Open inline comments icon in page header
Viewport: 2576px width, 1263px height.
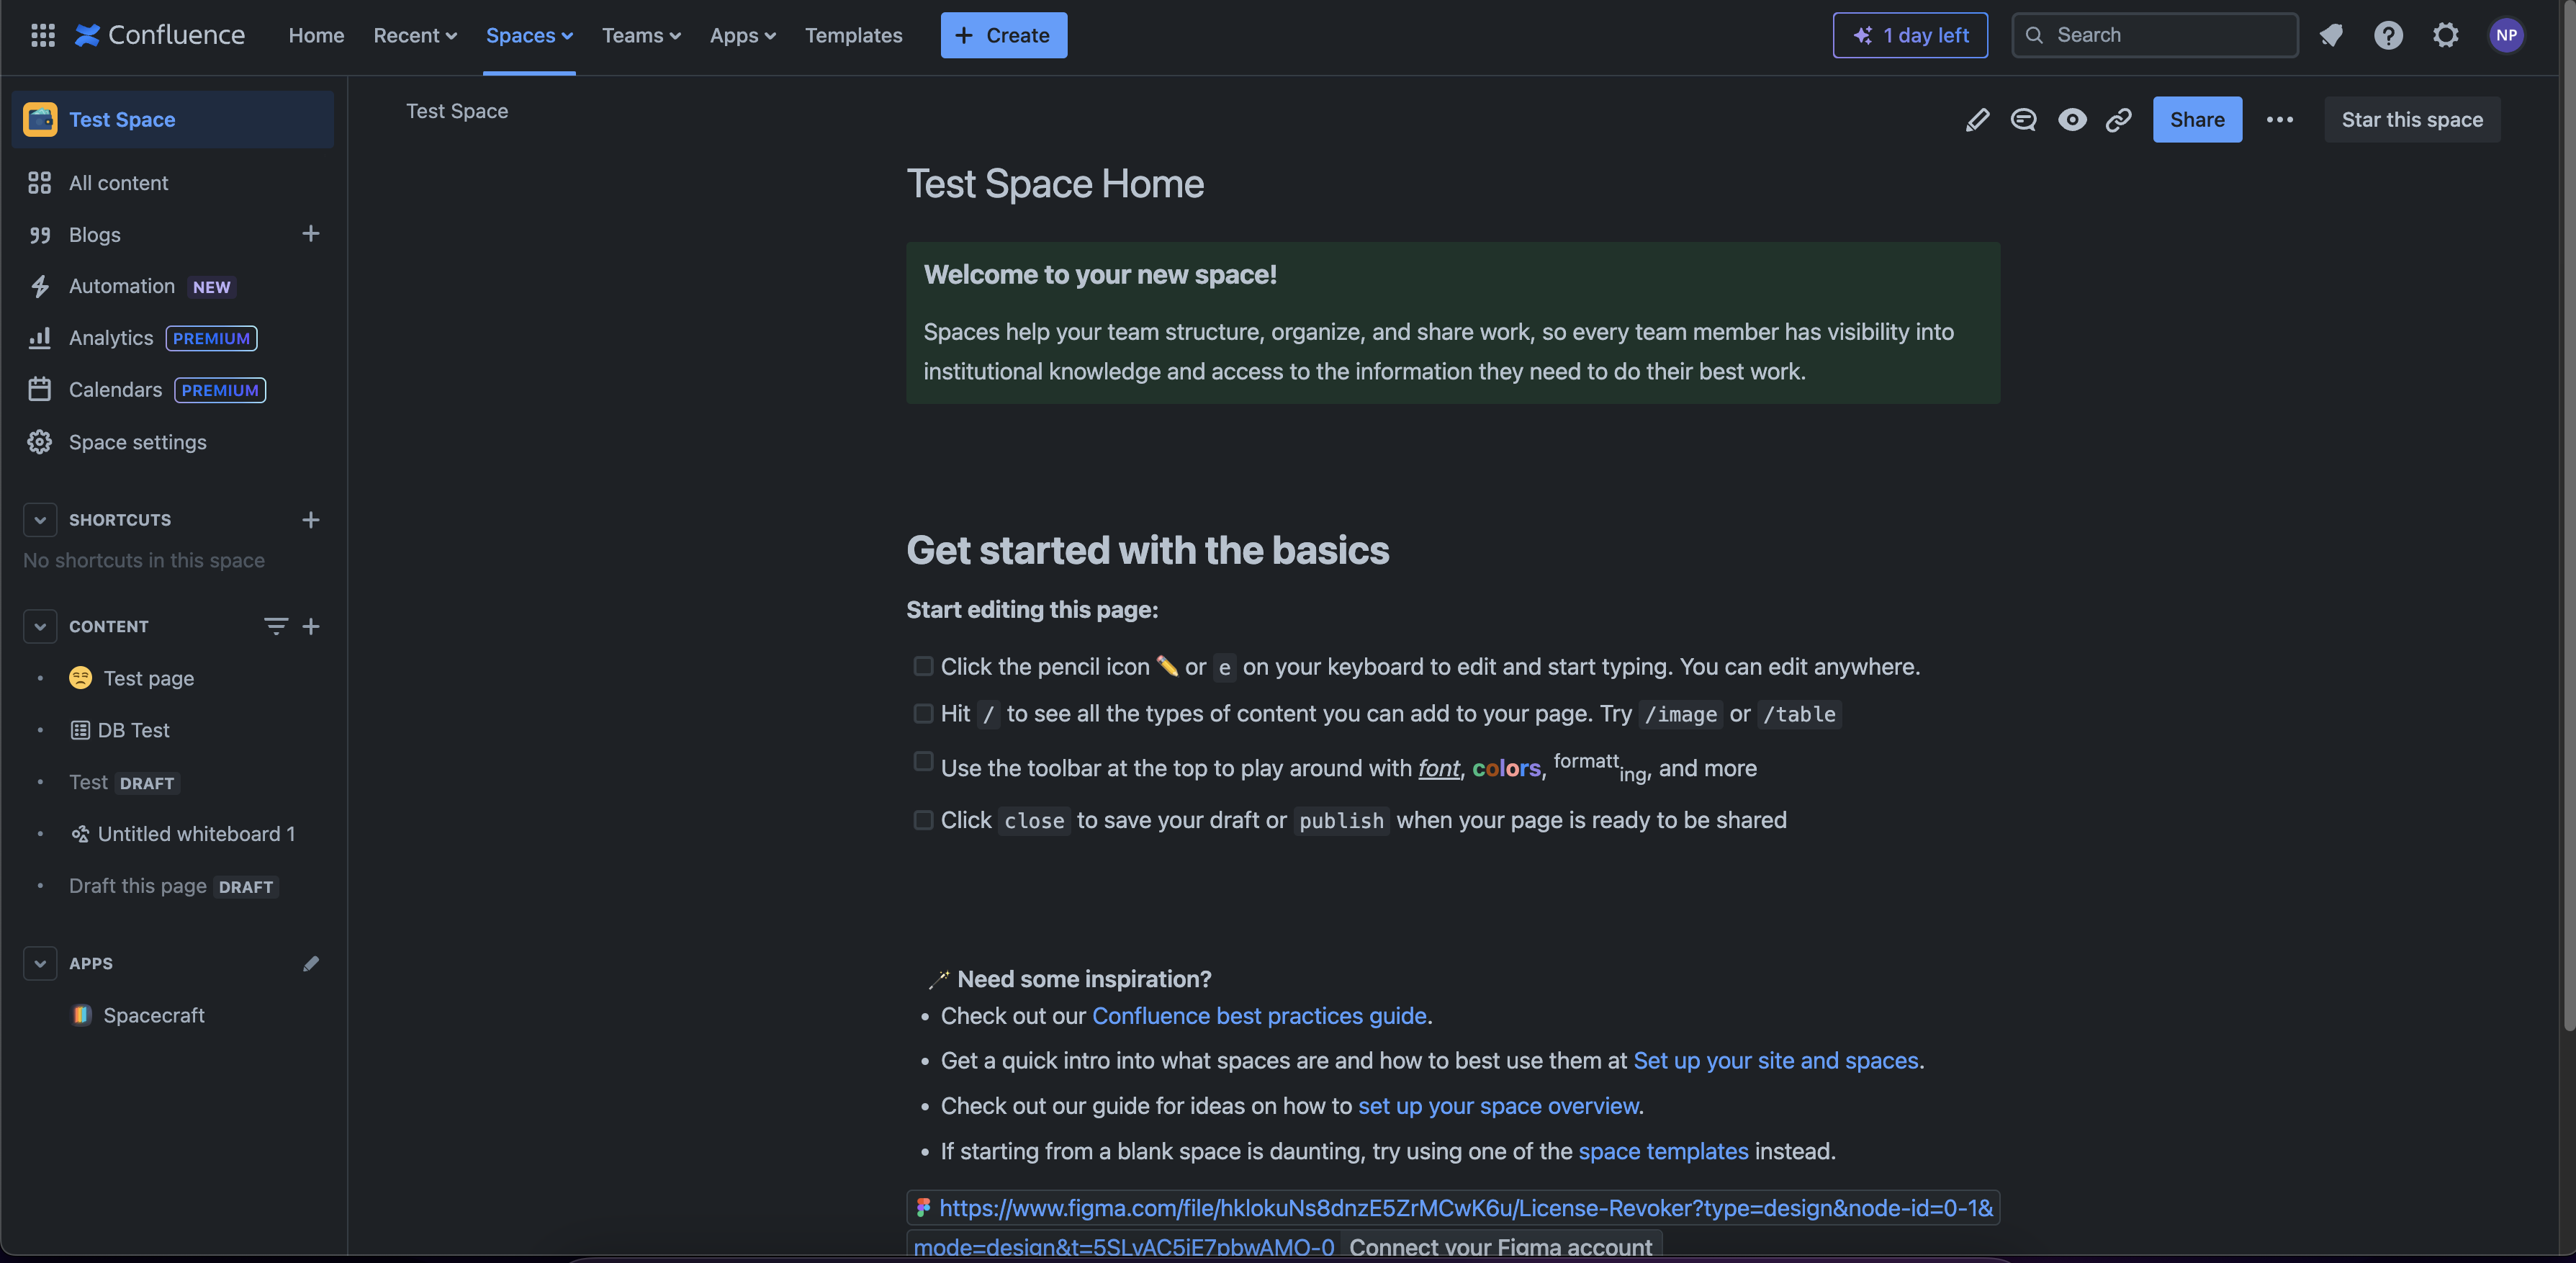[x=2023, y=120]
